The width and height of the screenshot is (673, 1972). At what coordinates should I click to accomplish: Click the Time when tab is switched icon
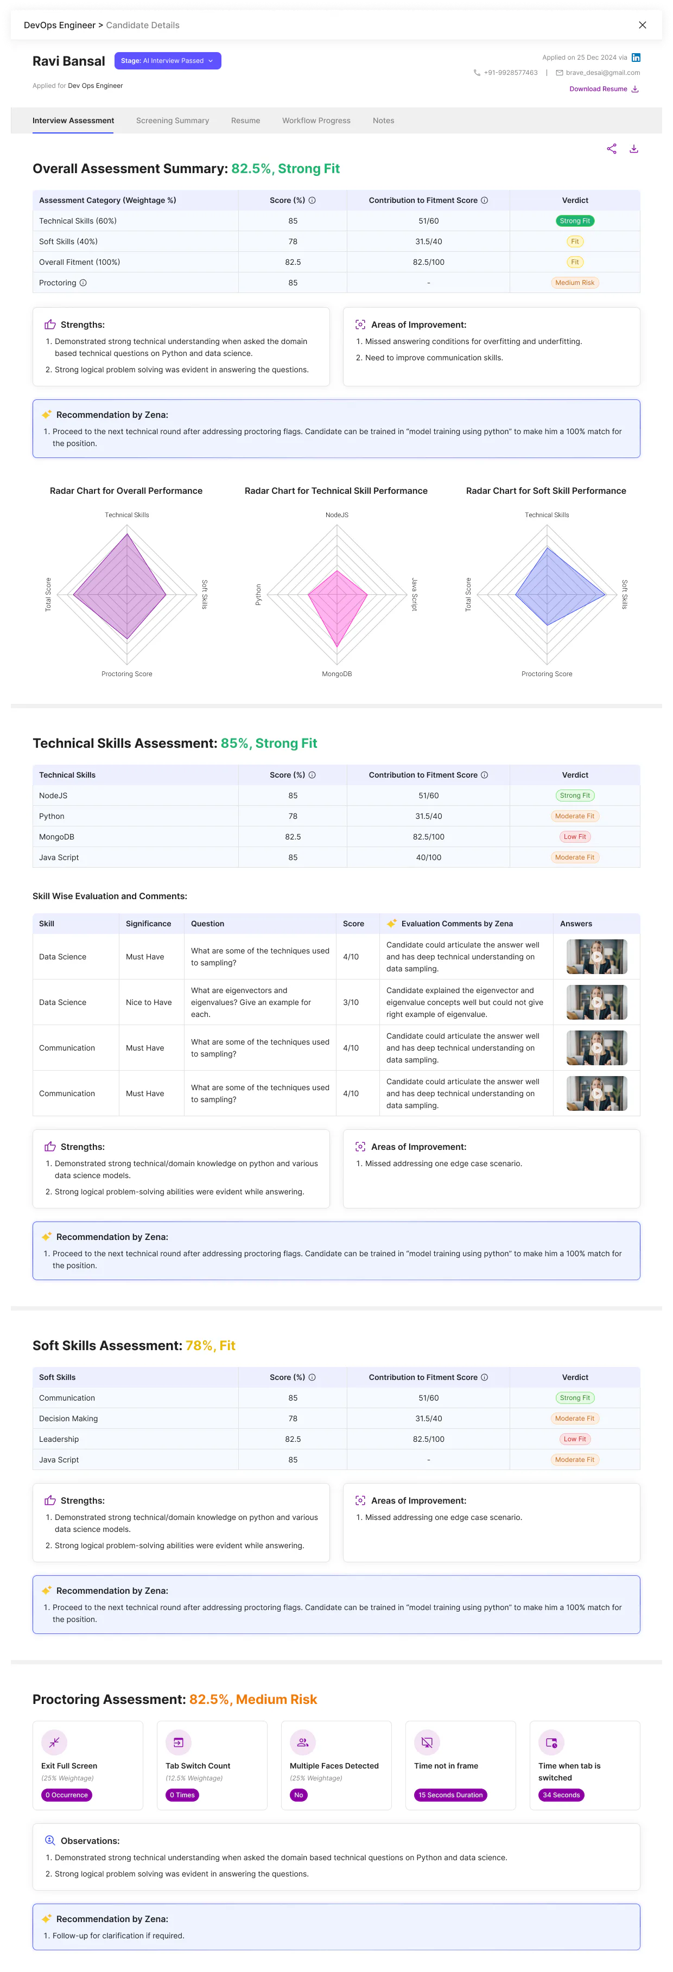click(x=551, y=1743)
